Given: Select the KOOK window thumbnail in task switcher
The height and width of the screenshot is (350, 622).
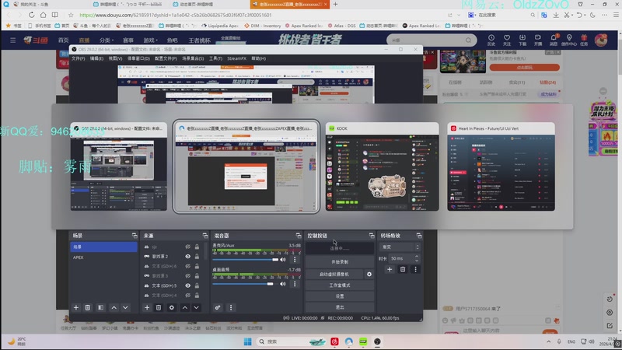Looking at the screenshot, I should pyautogui.click(x=382, y=166).
